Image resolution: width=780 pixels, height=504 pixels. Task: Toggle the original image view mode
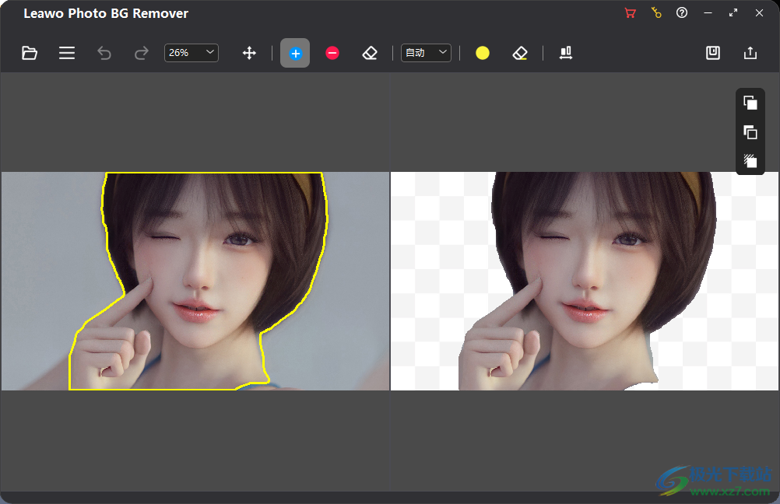(x=750, y=103)
